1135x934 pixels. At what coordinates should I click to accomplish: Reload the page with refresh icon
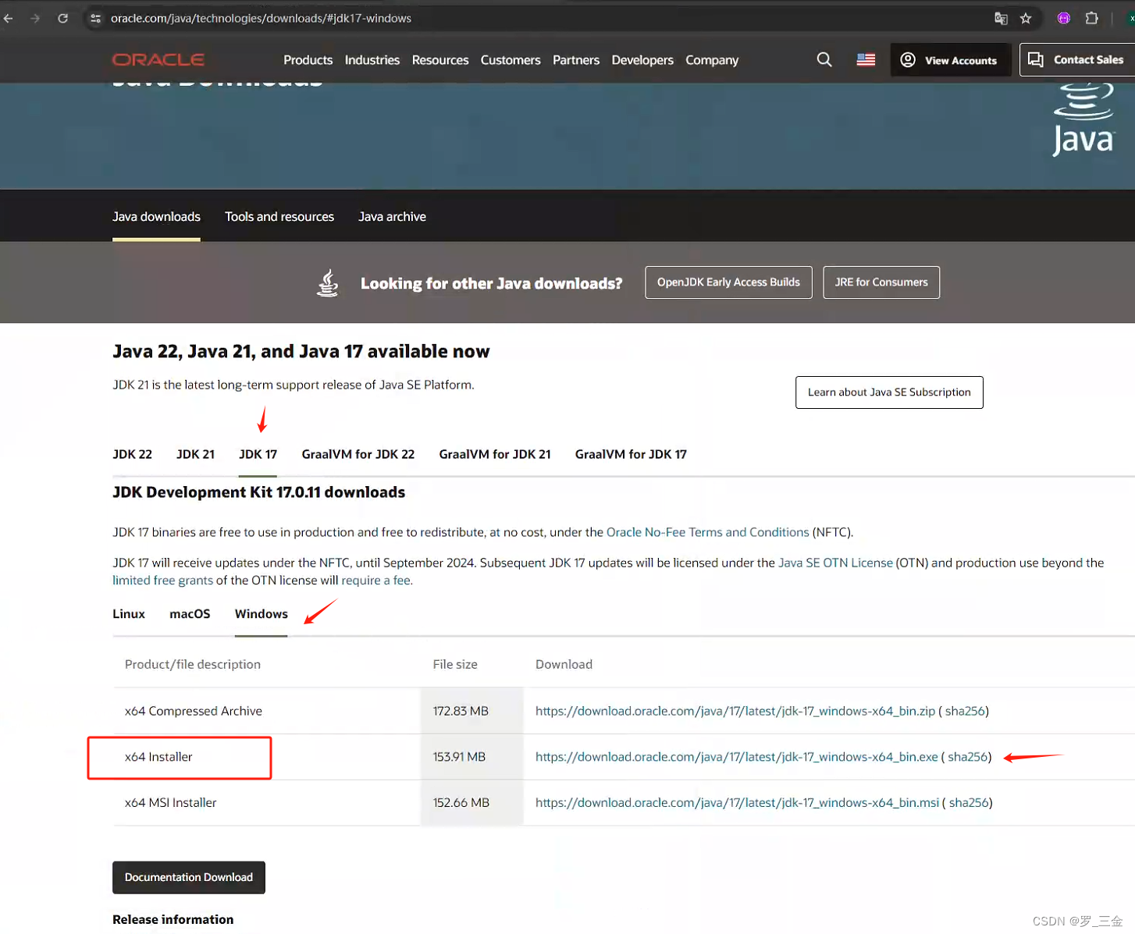(x=62, y=18)
